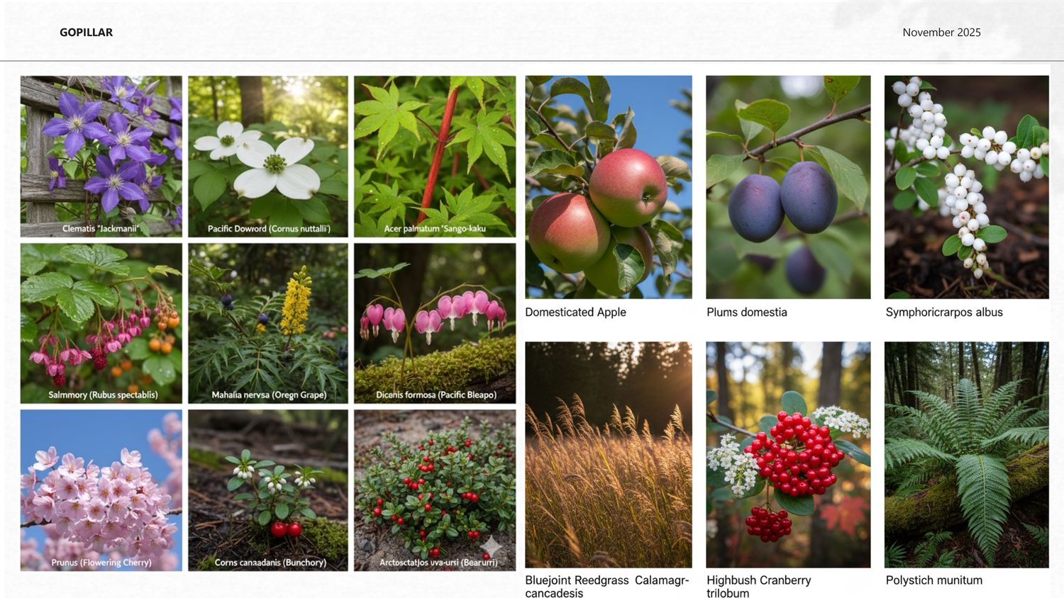Click the Domesticated Apple caption text

[575, 312]
